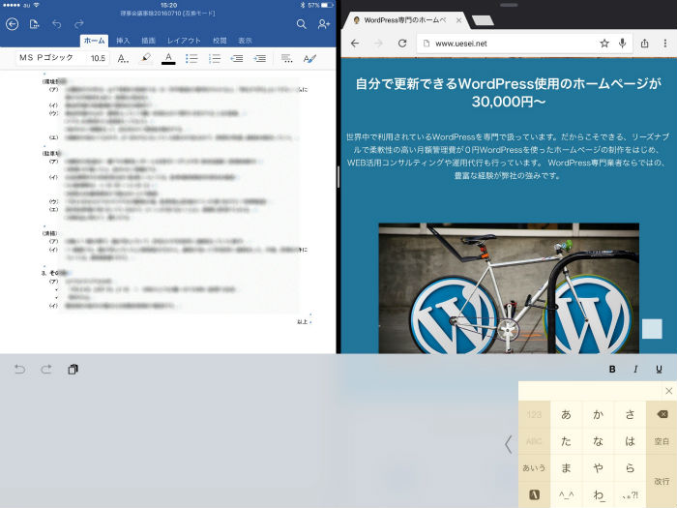
Task: Switch to the ホーム ribbon tab
Action: [94, 41]
